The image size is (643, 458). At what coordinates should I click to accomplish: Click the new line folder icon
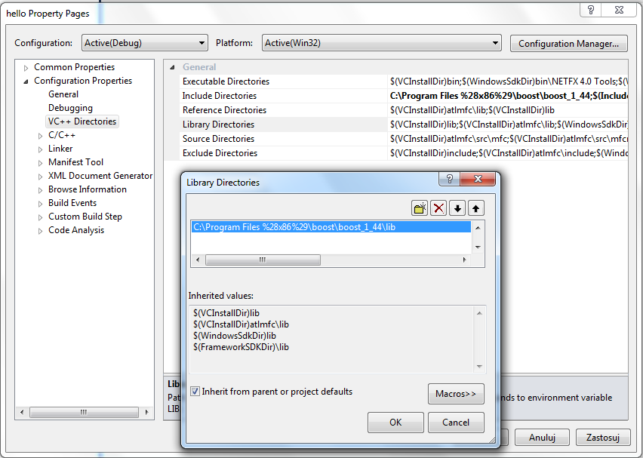pyautogui.click(x=420, y=208)
